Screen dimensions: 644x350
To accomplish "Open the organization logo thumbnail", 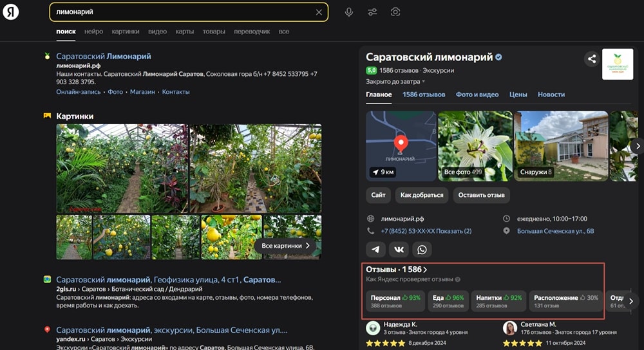I will click(x=618, y=64).
